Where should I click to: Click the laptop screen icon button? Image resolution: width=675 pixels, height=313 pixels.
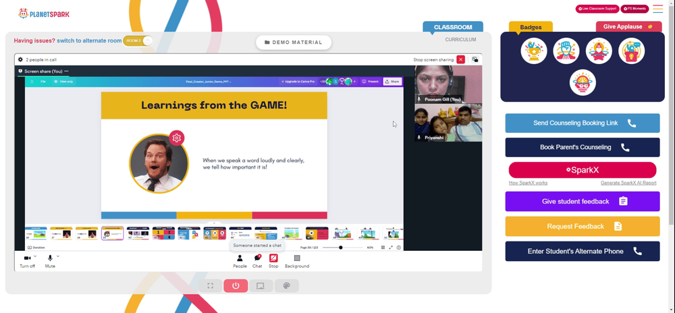click(261, 286)
